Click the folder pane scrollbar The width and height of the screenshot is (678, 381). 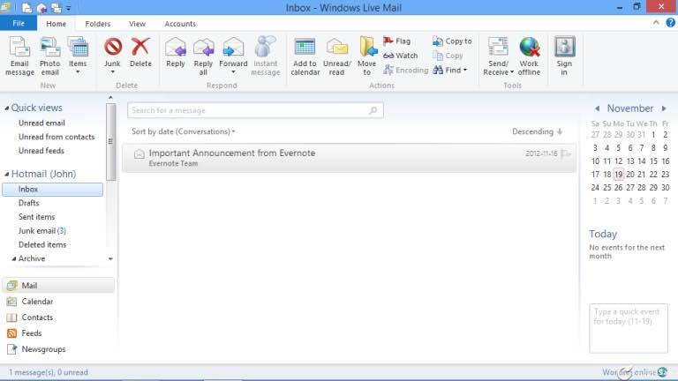[x=110, y=142]
